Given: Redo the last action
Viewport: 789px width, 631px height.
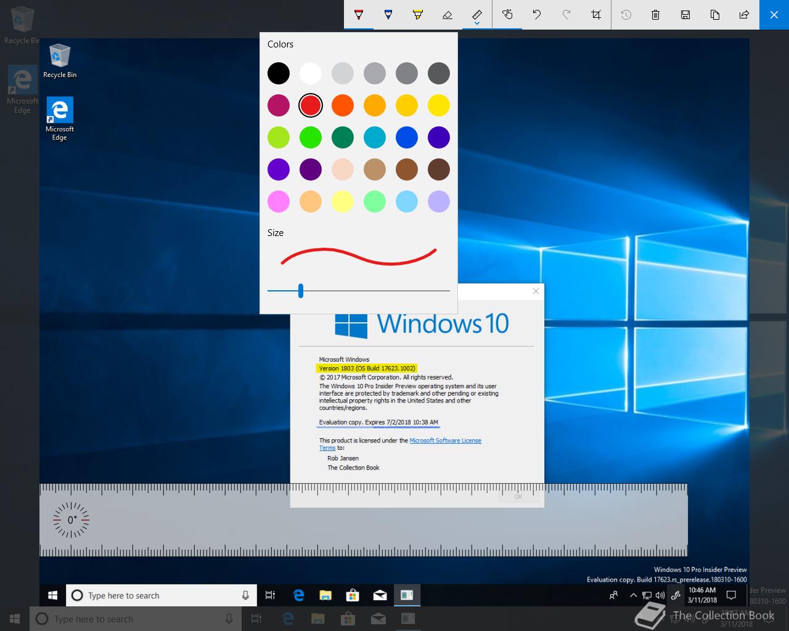Looking at the screenshot, I should click(x=566, y=14).
